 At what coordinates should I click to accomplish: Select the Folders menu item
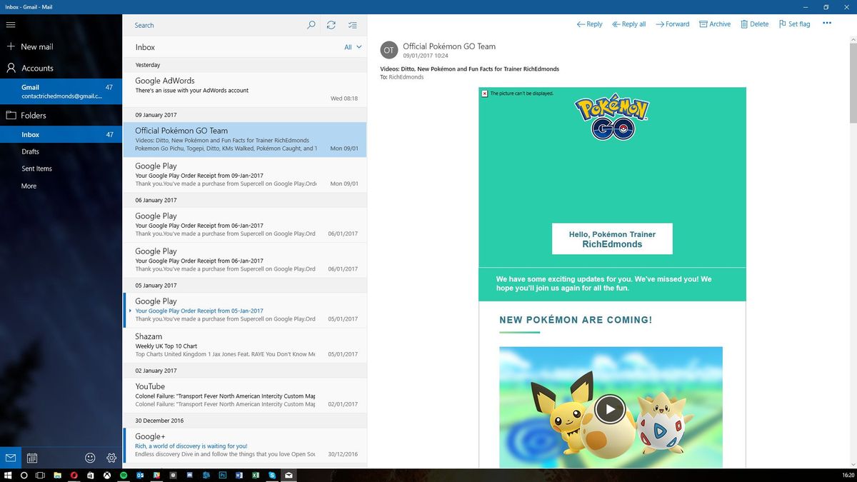tap(33, 115)
